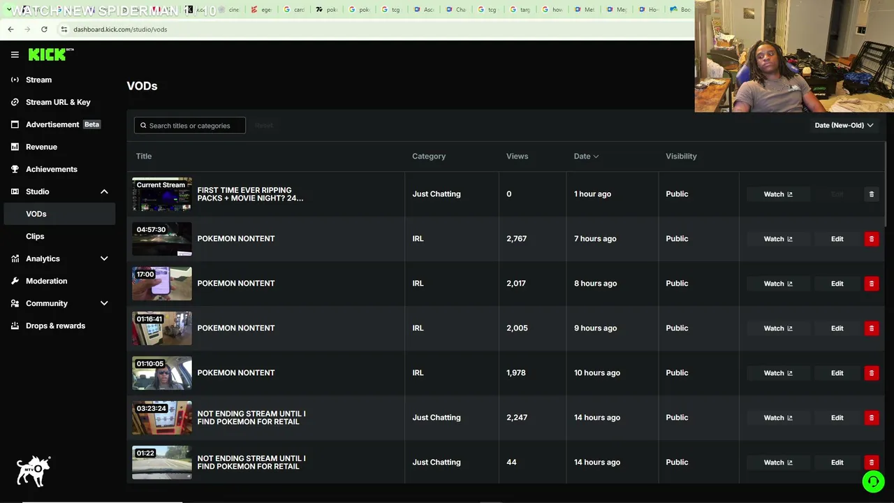The width and height of the screenshot is (894, 503).
Task: Click the Visibility column header
Action: tap(681, 156)
